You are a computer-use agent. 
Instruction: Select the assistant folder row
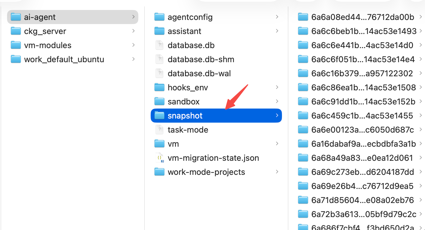(x=216, y=31)
